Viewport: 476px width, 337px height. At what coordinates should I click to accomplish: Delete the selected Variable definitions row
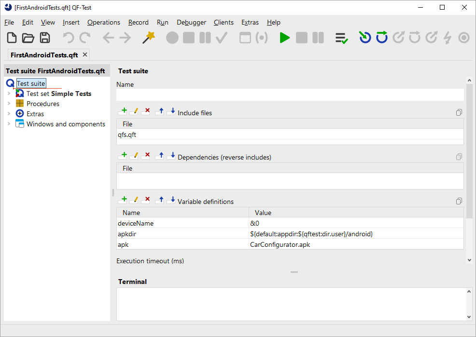click(x=147, y=201)
